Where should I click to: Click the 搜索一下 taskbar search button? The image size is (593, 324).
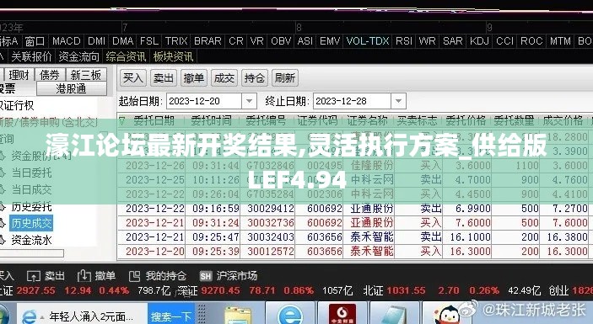(x=171, y=316)
